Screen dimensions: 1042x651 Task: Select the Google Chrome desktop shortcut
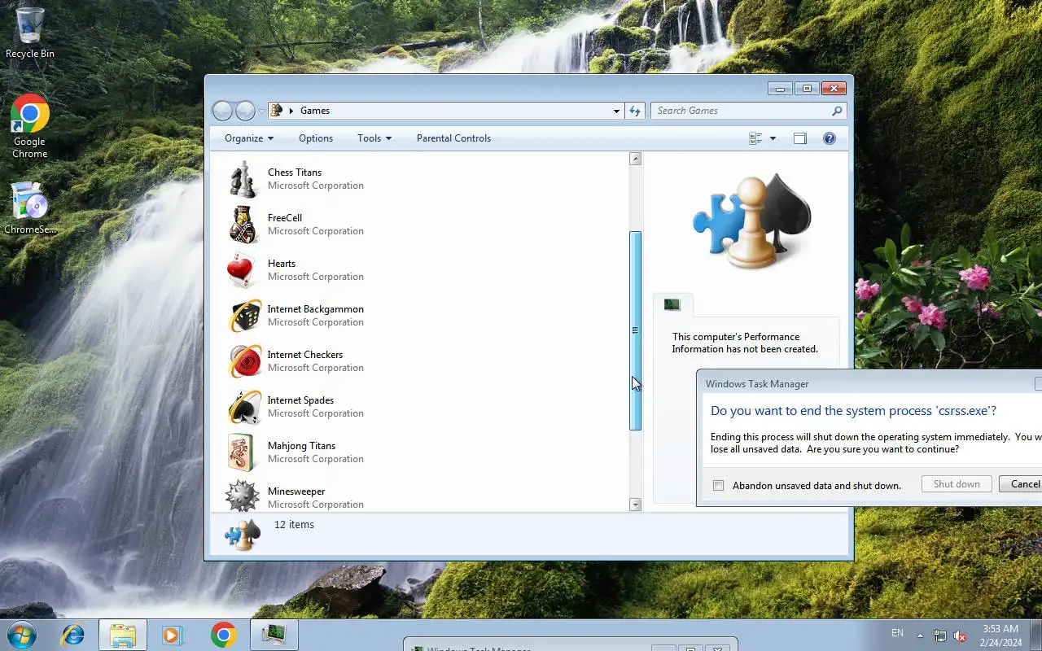click(x=29, y=126)
